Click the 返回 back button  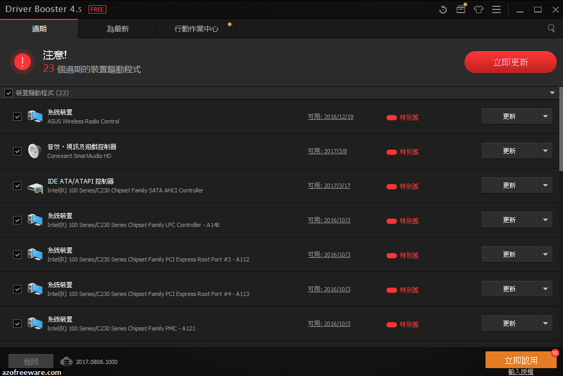pos(31,362)
